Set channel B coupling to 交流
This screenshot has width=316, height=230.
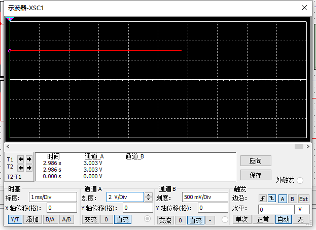[x=165, y=220]
